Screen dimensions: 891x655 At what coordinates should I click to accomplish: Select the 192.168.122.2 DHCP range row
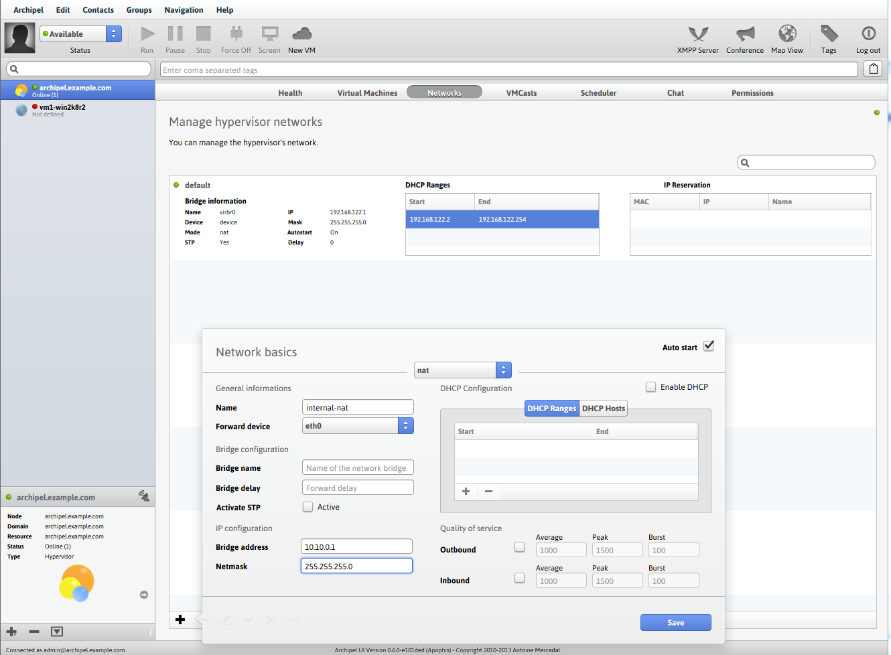click(x=502, y=219)
